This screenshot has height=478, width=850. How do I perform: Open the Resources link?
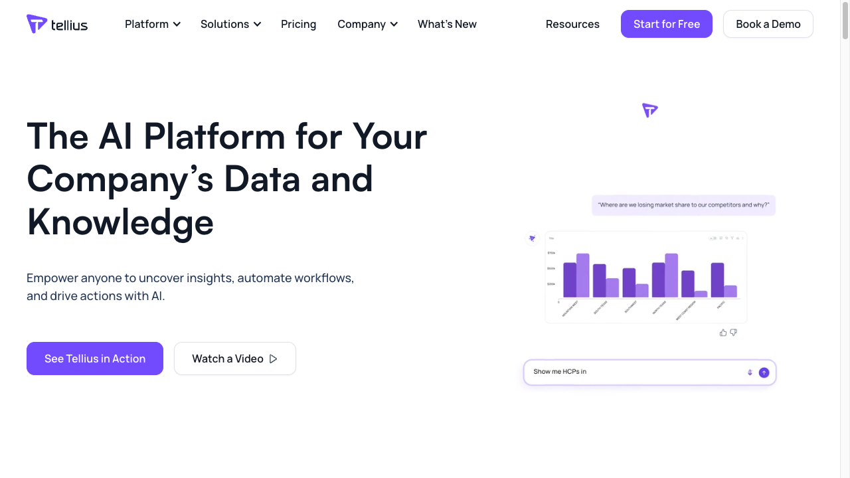(x=572, y=24)
